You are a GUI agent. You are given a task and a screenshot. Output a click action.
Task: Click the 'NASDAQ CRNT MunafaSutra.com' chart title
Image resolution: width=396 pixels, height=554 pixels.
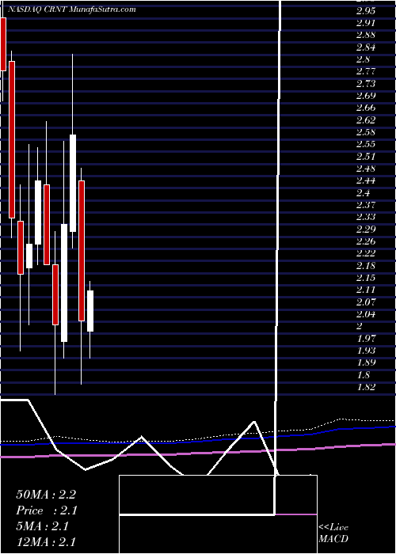pos(70,9)
